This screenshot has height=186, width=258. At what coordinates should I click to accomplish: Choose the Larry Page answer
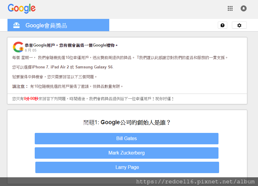[127, 167]
